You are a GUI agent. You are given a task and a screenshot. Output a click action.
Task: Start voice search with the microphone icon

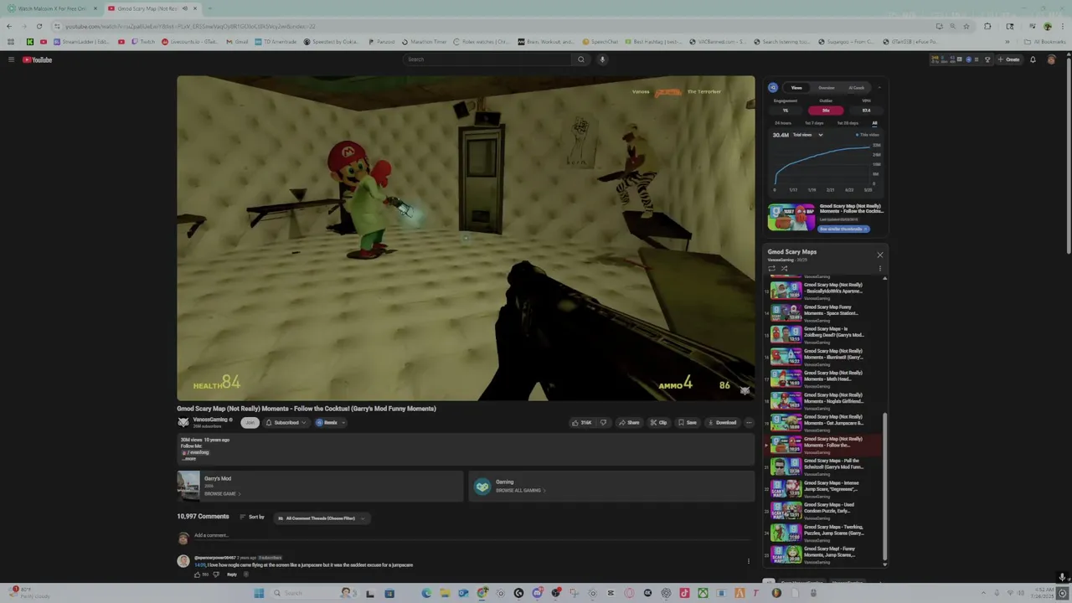602,59
